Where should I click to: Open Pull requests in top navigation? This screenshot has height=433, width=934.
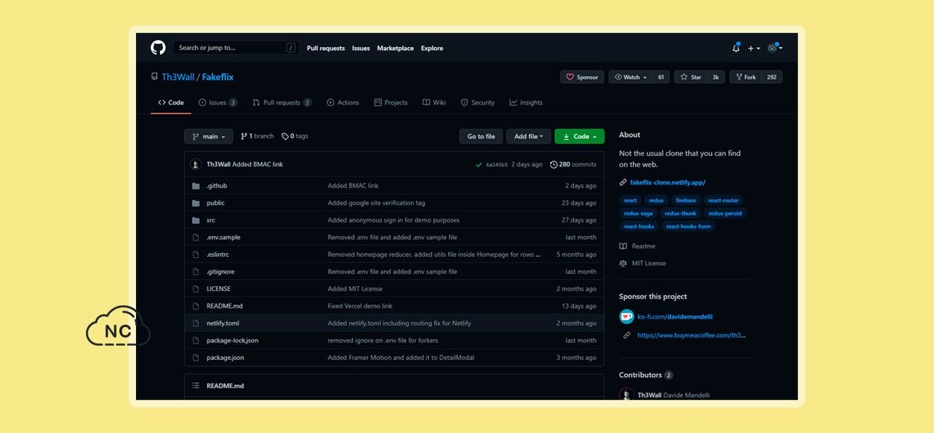tap(326, 49)
